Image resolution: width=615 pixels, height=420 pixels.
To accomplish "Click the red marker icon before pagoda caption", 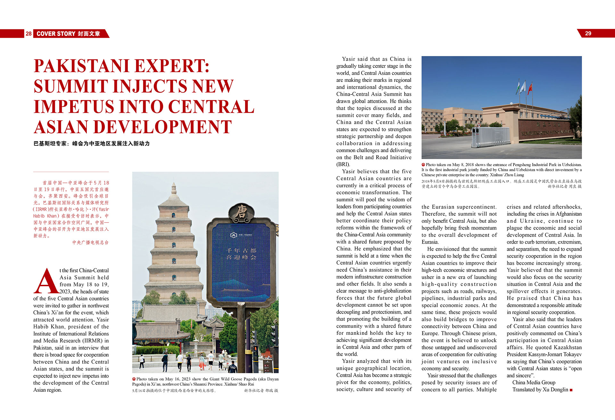I will click(134, 379).
